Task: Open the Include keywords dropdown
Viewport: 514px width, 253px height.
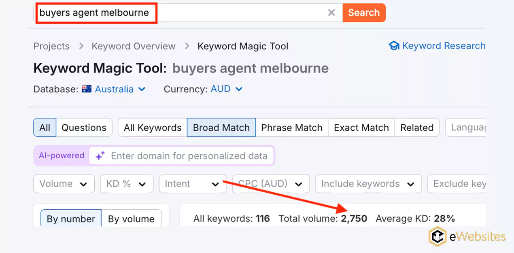Action: coord(368,184)
